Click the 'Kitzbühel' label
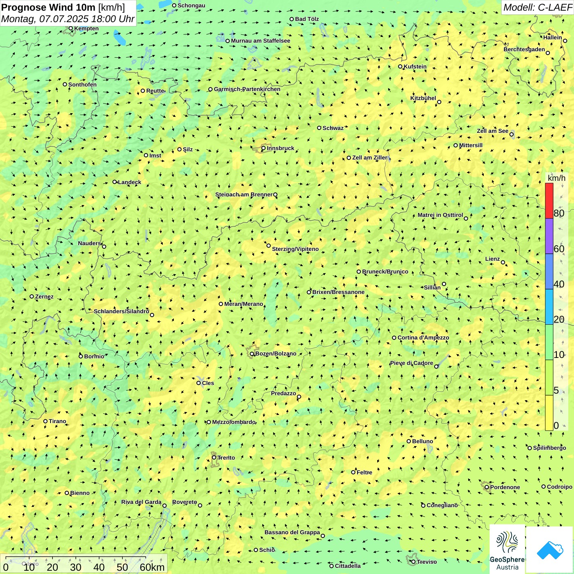574x574 pixels. pos(423,98)
